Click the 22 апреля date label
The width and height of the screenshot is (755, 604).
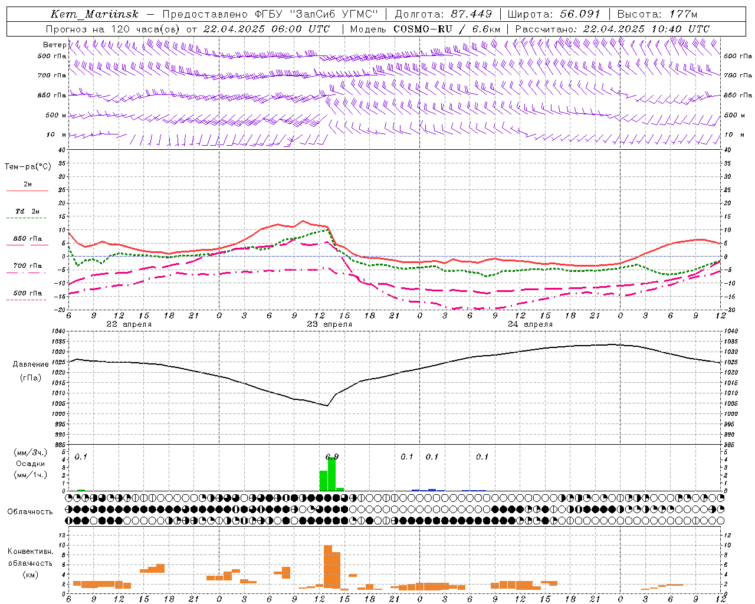(x=129, y=324)
